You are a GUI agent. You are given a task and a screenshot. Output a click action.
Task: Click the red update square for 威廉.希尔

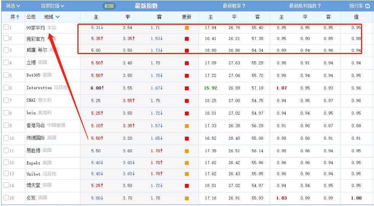[x=187, y=51]
